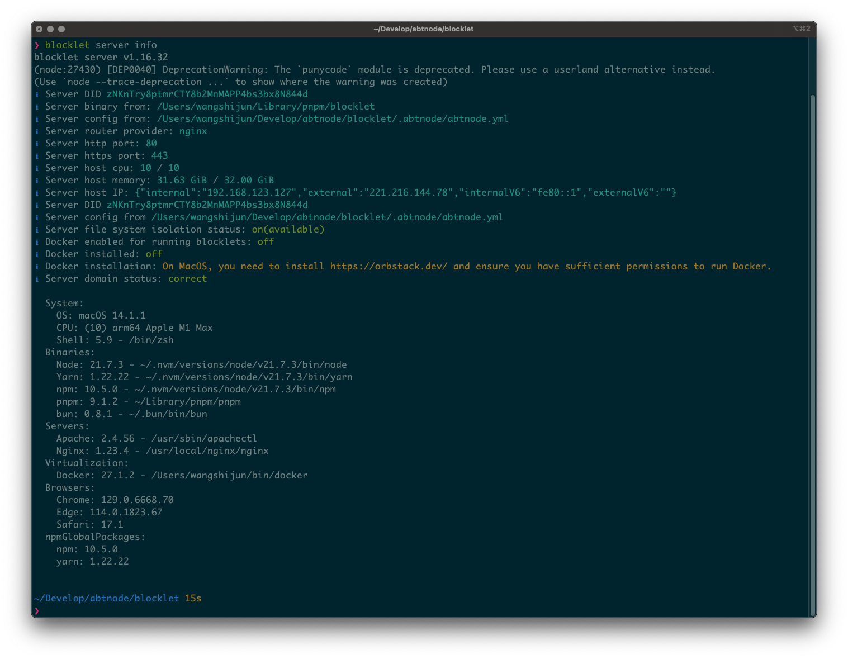848x659 pixels.
Task: Click the info icon beside Server router provider
Action: (37, 131)
